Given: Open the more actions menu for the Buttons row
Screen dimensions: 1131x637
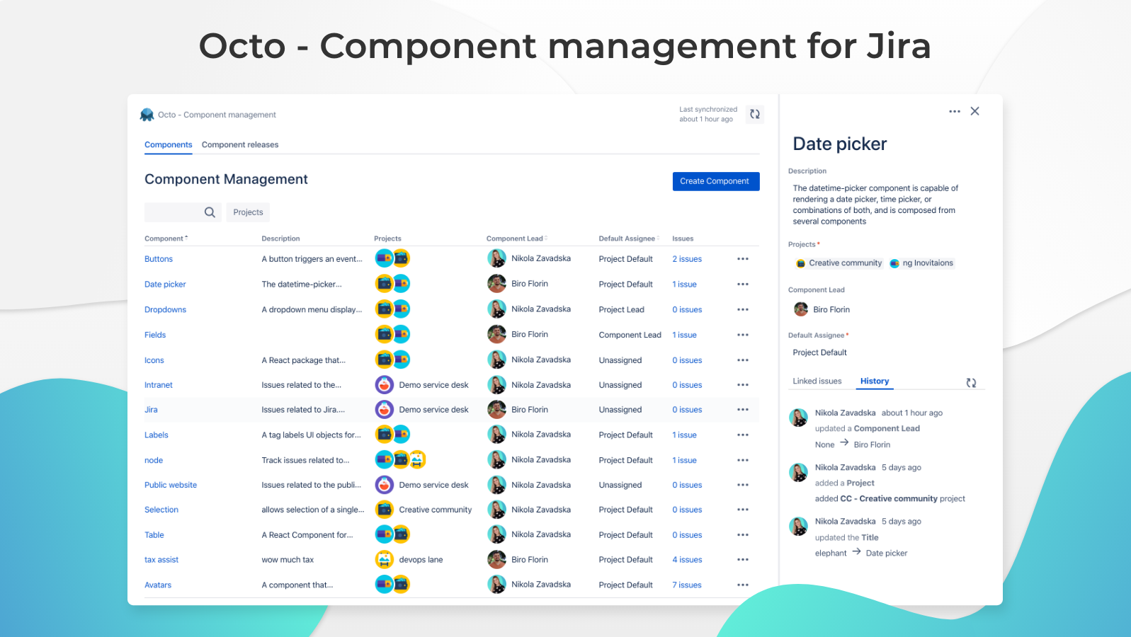Looking at the screenshot, I should point(742,259).
